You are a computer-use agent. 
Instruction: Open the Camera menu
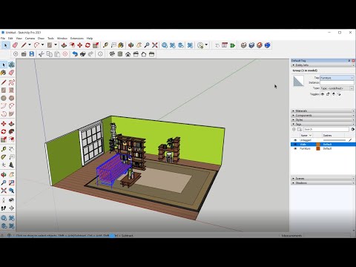point(30,39)
